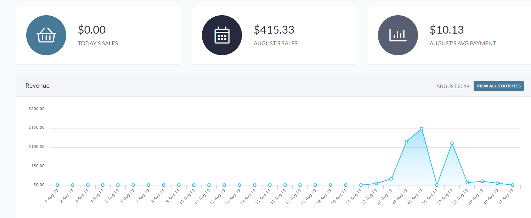Click the $200.00 y-axis label
Viewport: 531px width, 218px height.
pos(37,109)
